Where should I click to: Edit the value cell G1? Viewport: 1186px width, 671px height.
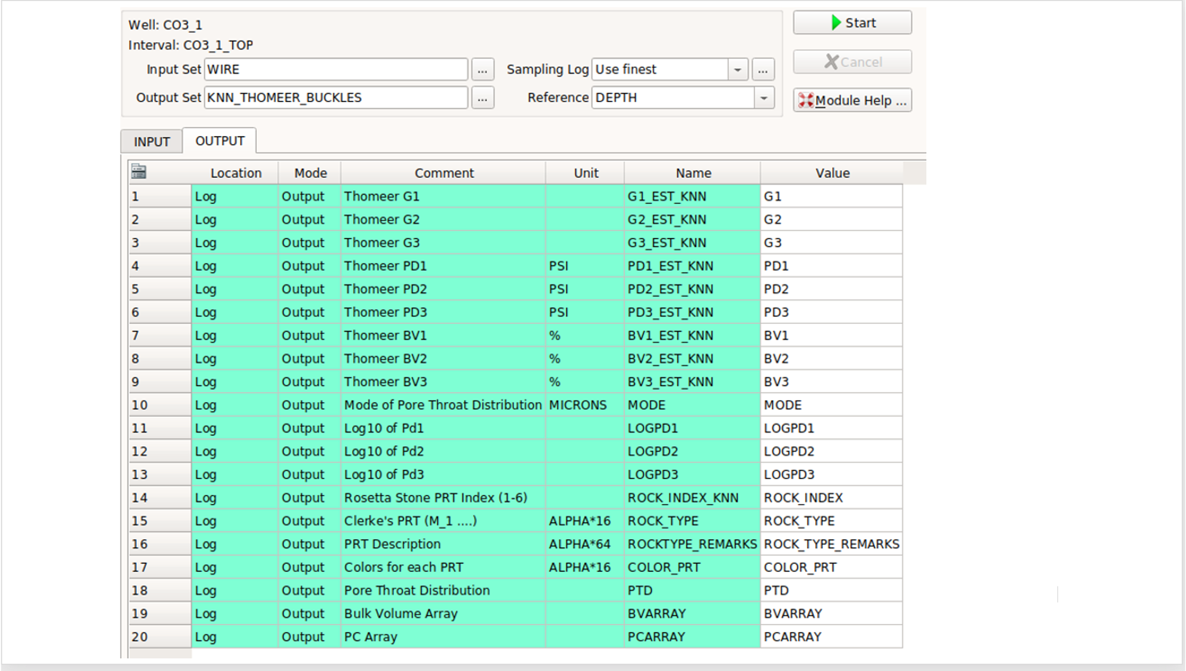coord(831,196)
